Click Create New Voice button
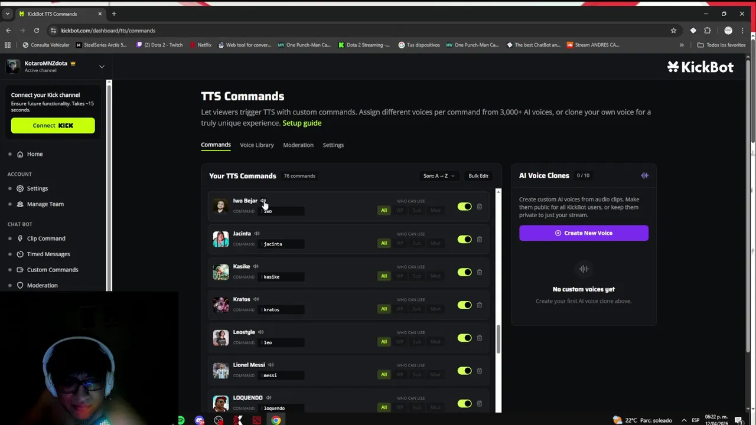The width and height of the screenshot is (756, 425). [x=584, y=233]
